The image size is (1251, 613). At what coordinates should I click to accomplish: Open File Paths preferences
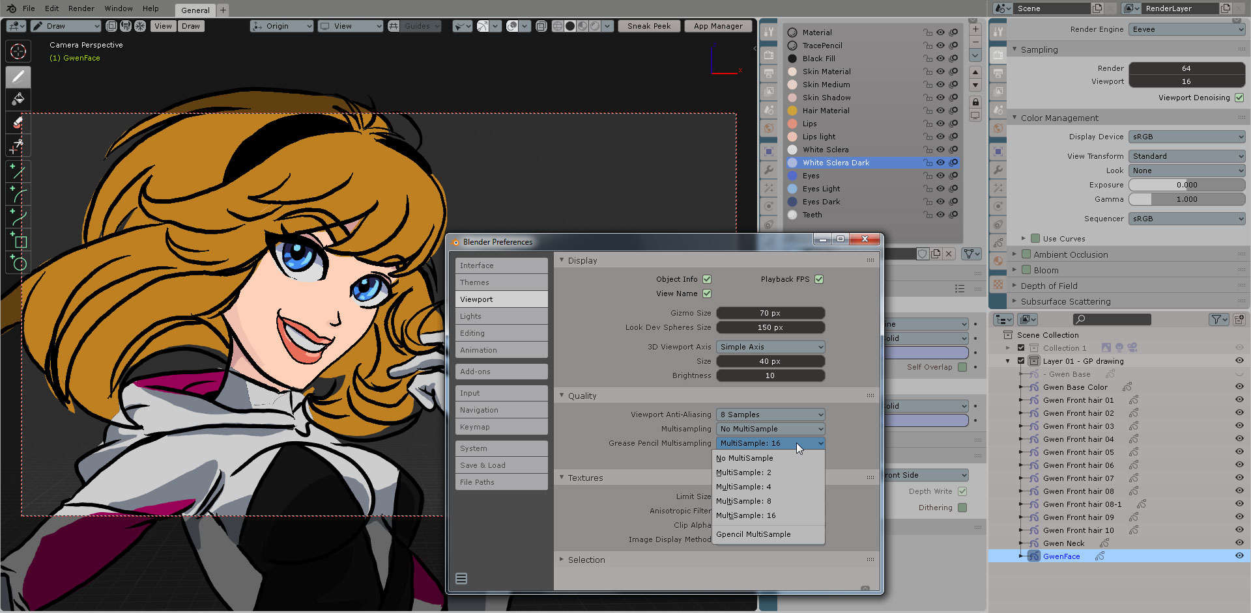click(x=501, y=482)
